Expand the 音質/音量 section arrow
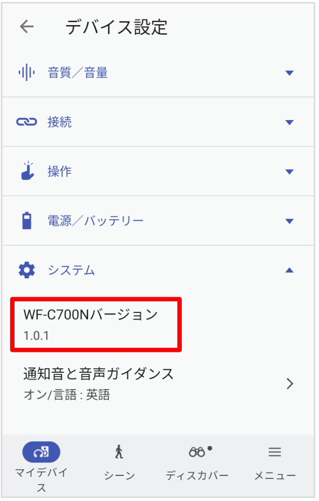This screenshot has width=319, height=501. 290,73
